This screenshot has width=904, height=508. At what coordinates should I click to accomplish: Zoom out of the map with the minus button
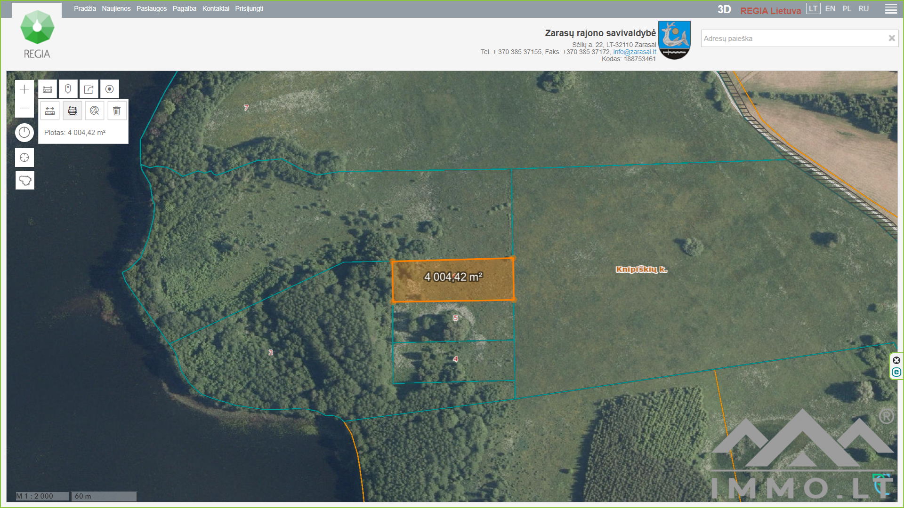point(24,108)
